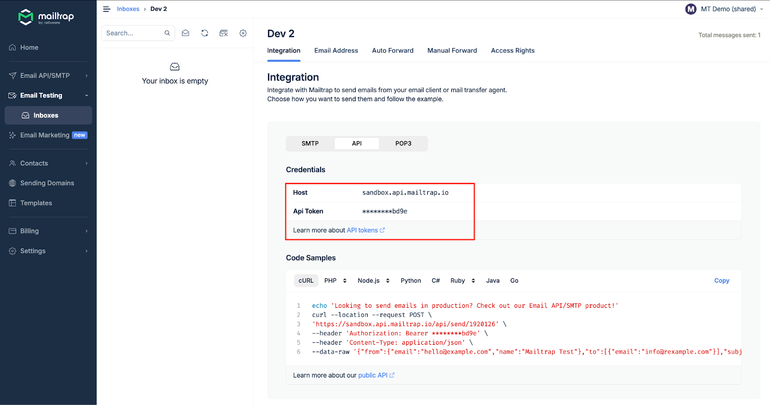Screen dimensions: 770x405
Task: Open the MT Demo (shared) account dropdown
Action: [x=725, y=9]
